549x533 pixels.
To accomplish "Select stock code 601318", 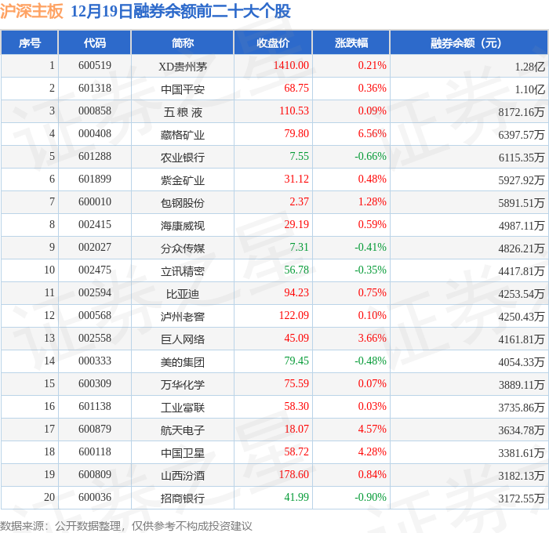I will pos(95,89).
